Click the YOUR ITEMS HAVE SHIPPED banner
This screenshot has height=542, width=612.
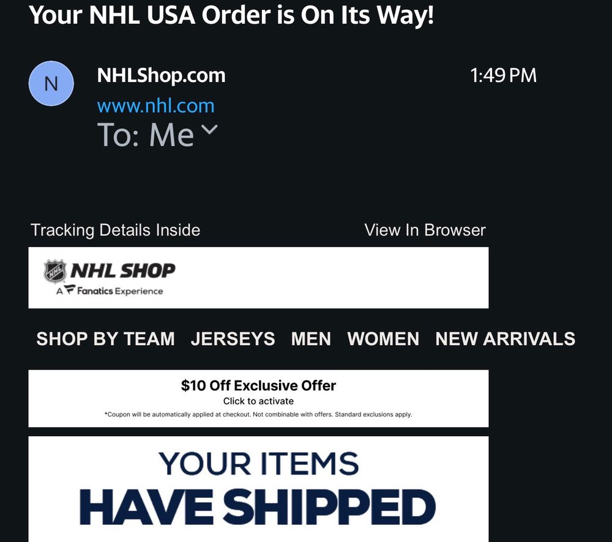(258, 489)
